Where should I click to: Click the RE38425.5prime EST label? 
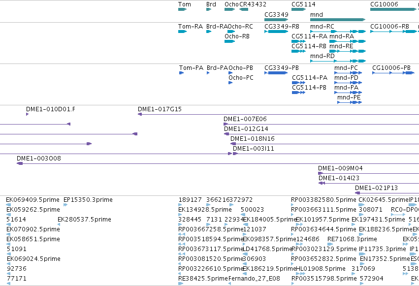(203, 279)
